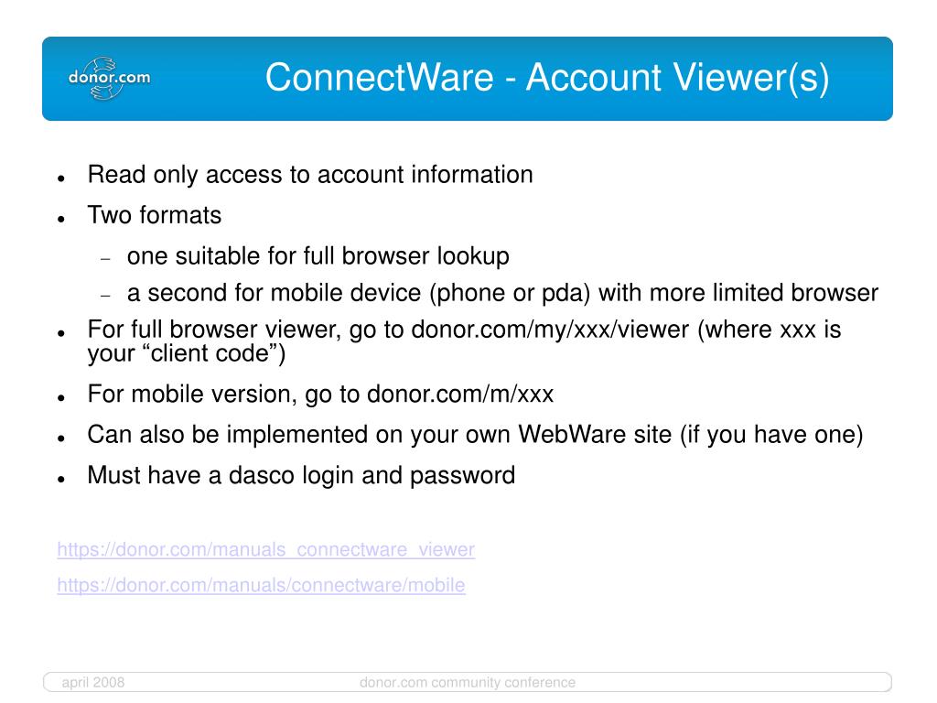Click 'one suitable for full browser lookup'
This screenshot has height=703, width=937.
318,256
